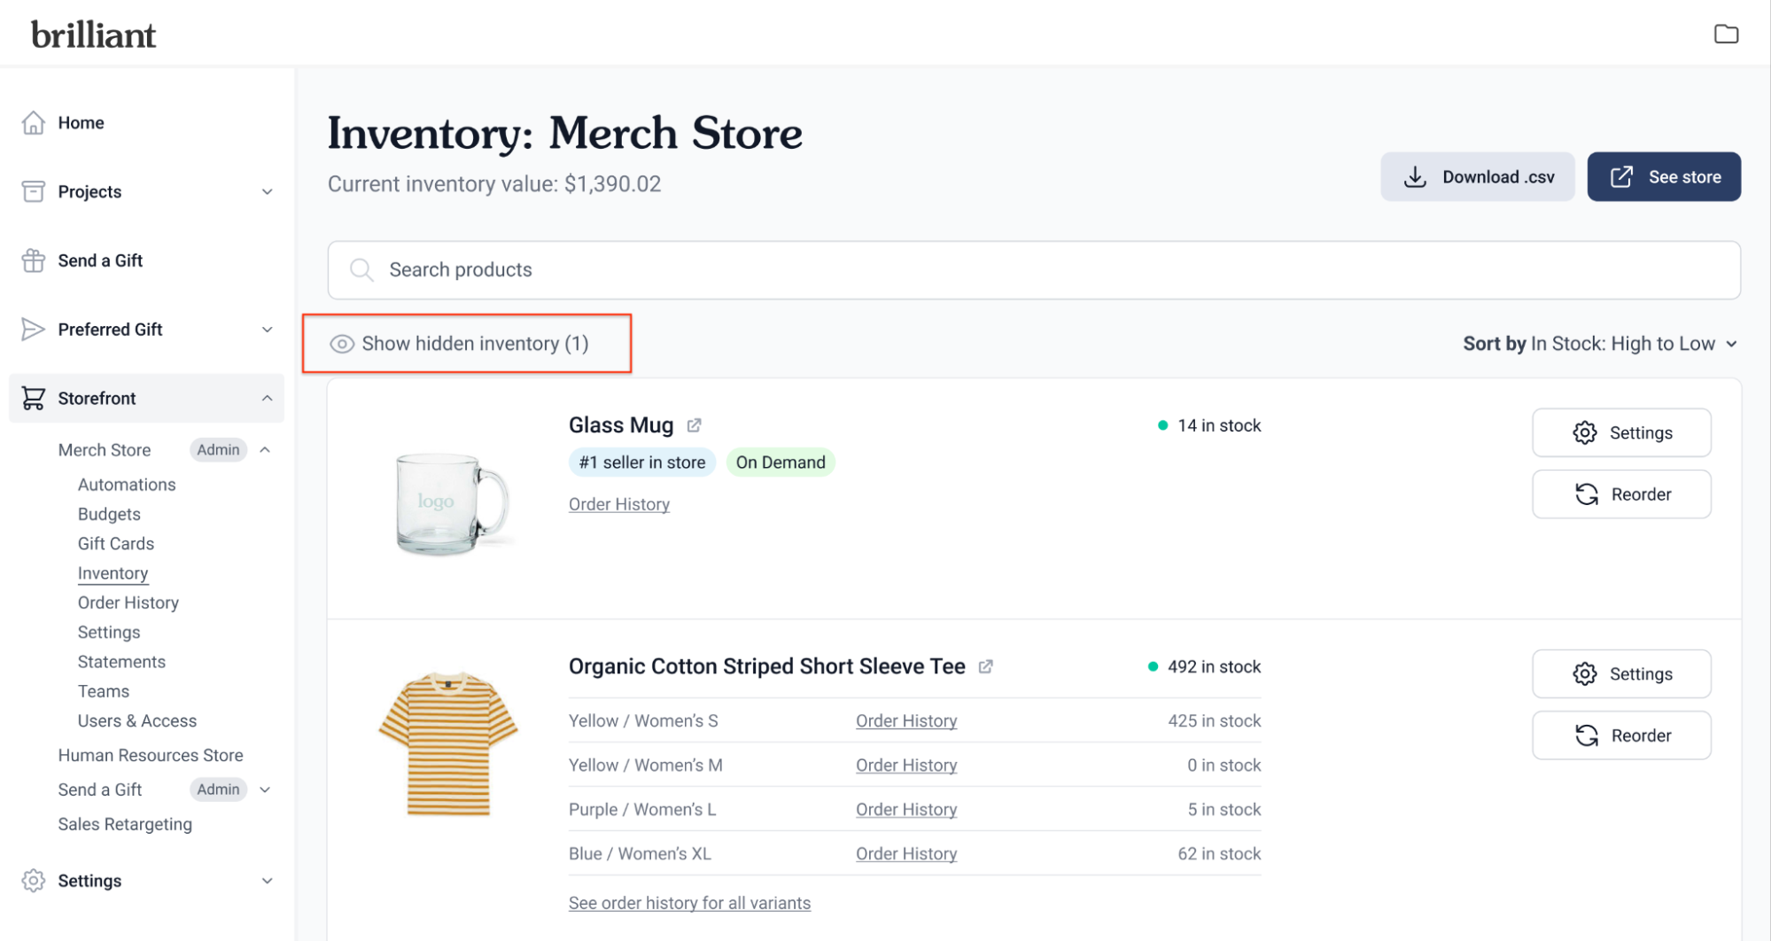The image size is (1771, 941).
Task: Go to Gift Cards in Merch Store
Action: (116, 544)
